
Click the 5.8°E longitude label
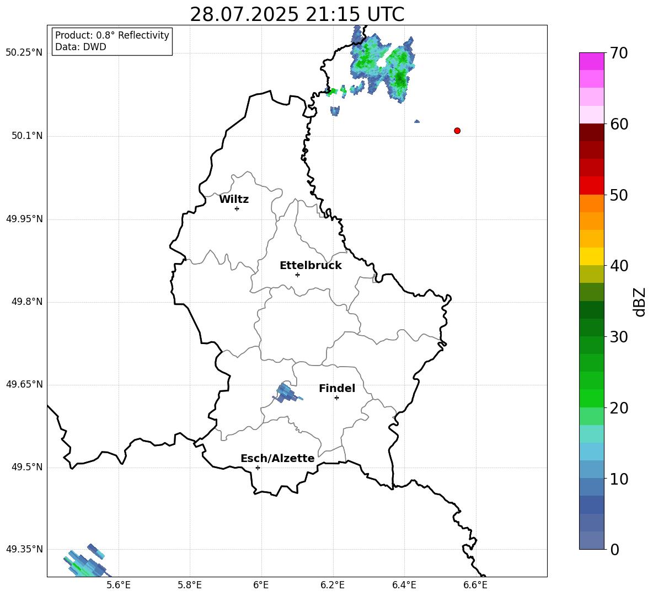click(x=190, y=585)
